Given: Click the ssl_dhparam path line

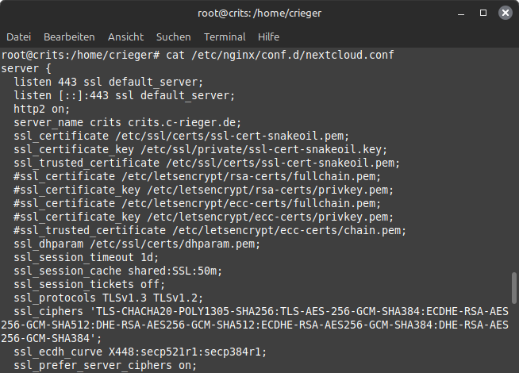Looking at the screenshot, I should pos(137,244).
